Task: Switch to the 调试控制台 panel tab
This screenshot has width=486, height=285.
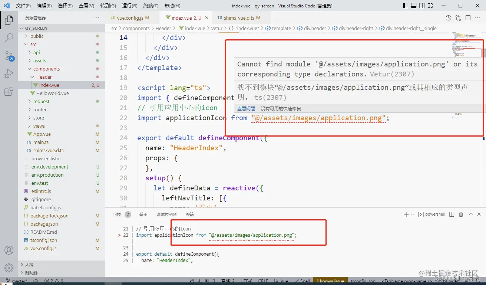Action: click(166, 214)
